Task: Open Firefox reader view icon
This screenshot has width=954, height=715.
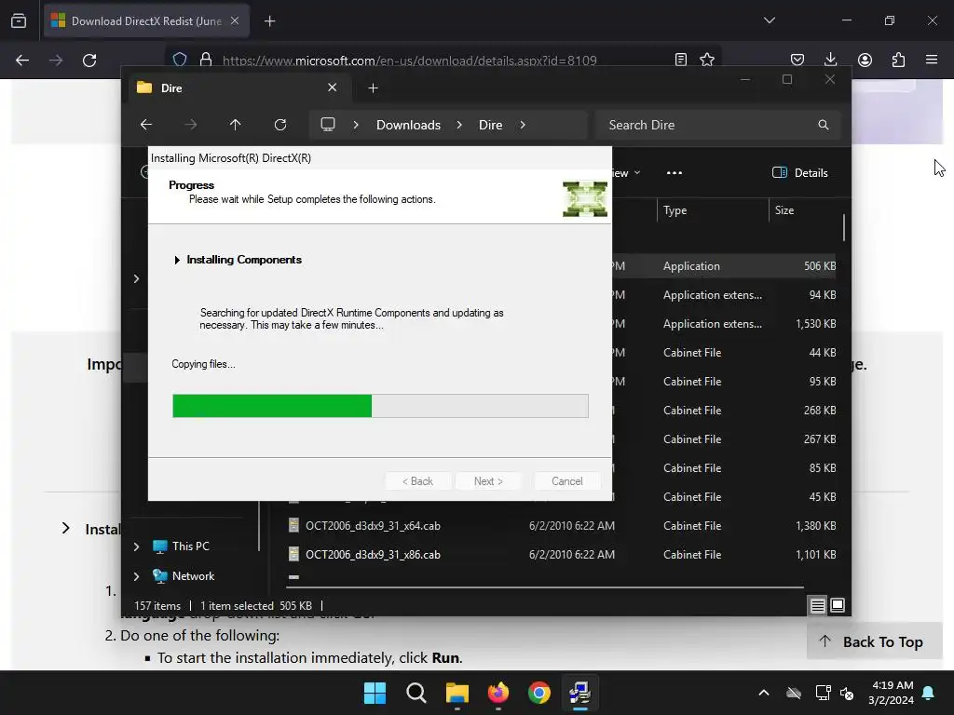Action: (681, 60)
